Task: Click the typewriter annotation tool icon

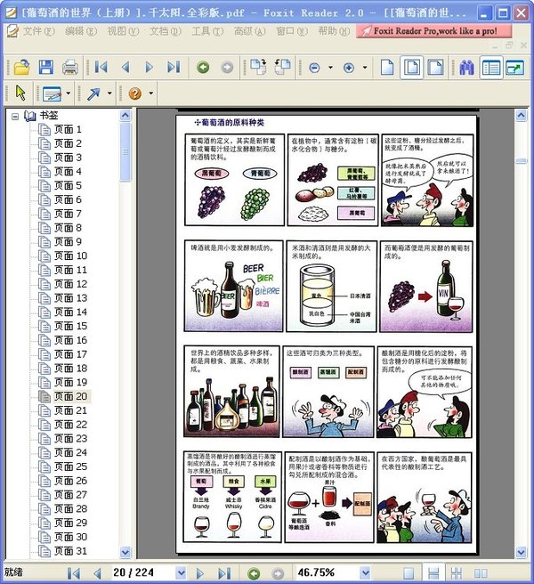Action: [x=52, y=93]
